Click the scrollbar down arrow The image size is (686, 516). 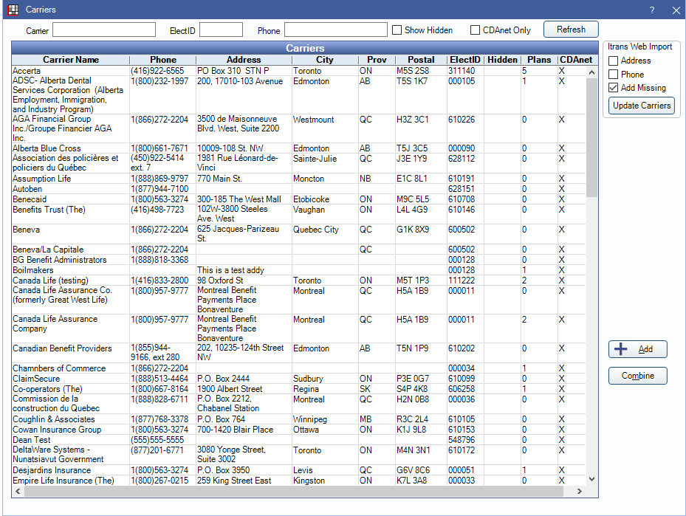(591, 479)
